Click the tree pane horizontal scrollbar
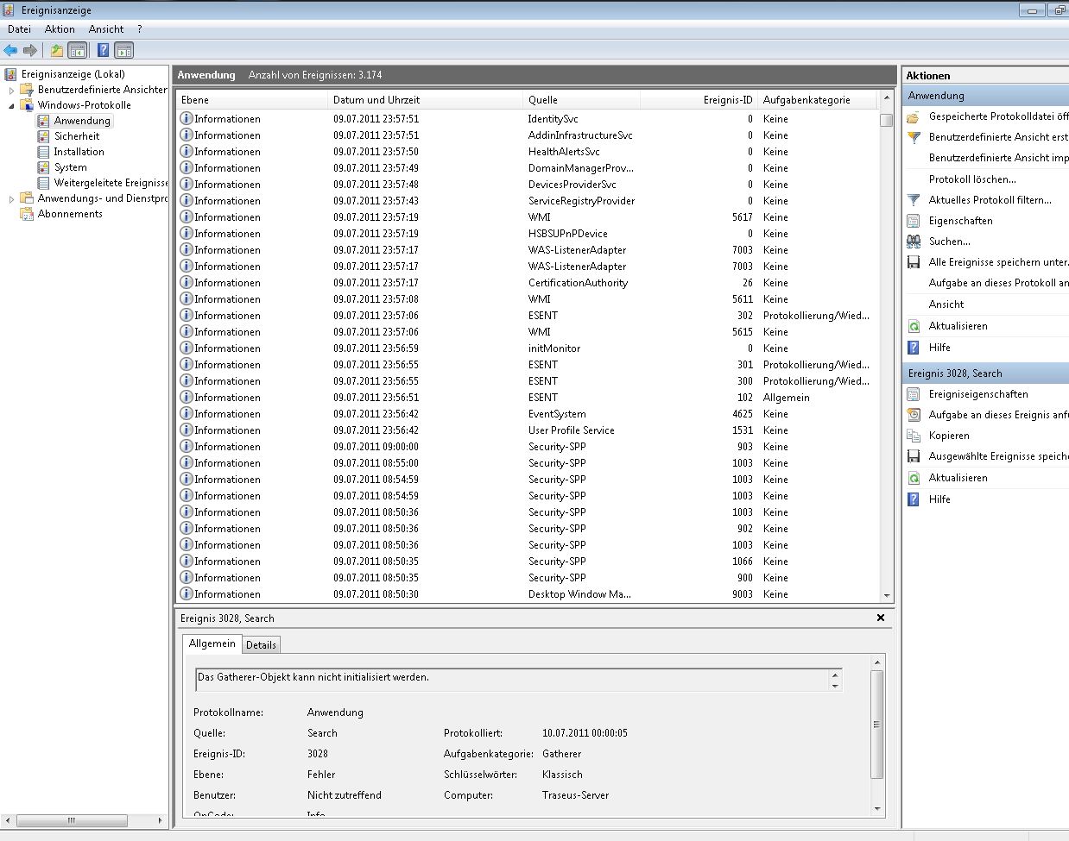The height and width of the screenshot is (841, 1069). pyautogui.click(x=85, y=820)
